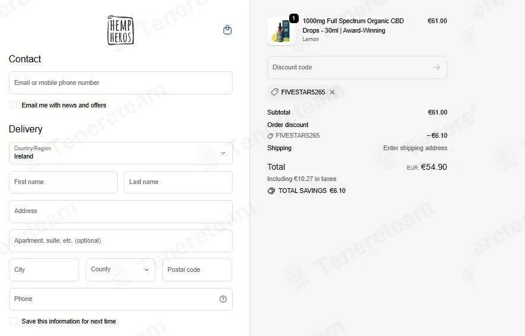Click the phone field help icon
525x336 pixels.
(x=223, y=299)
